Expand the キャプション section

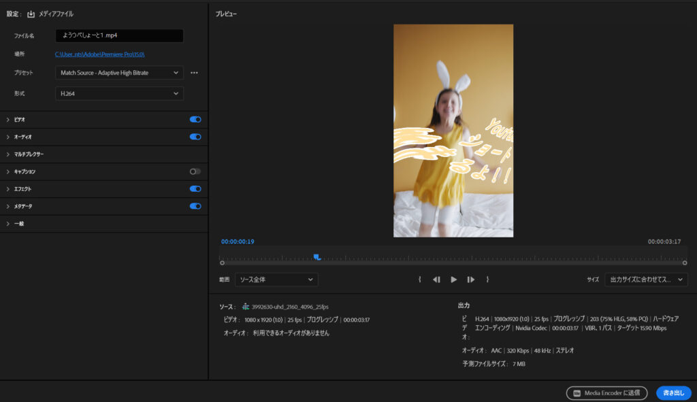click(8, 171)
